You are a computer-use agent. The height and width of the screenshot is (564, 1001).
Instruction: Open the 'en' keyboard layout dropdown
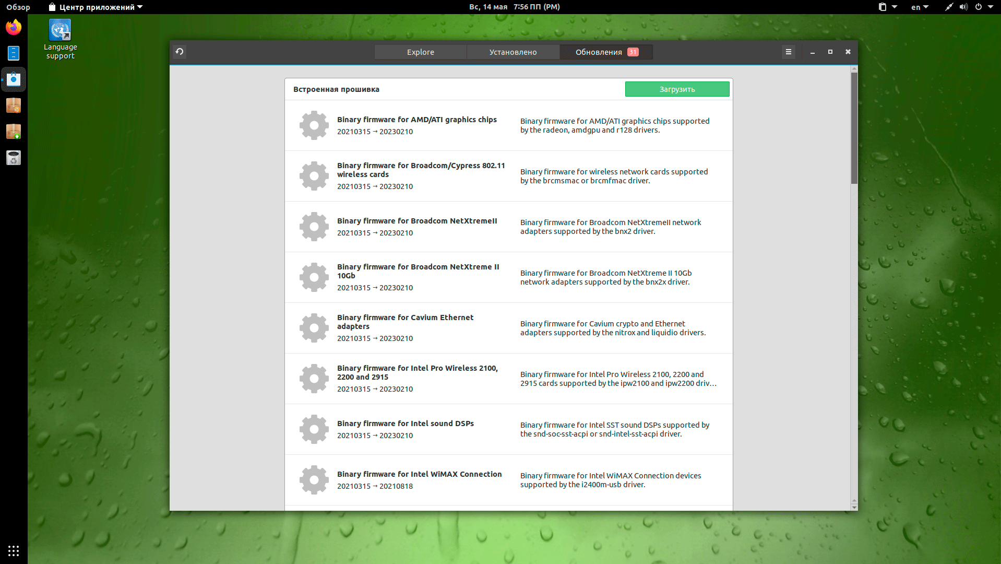point(920,7)
